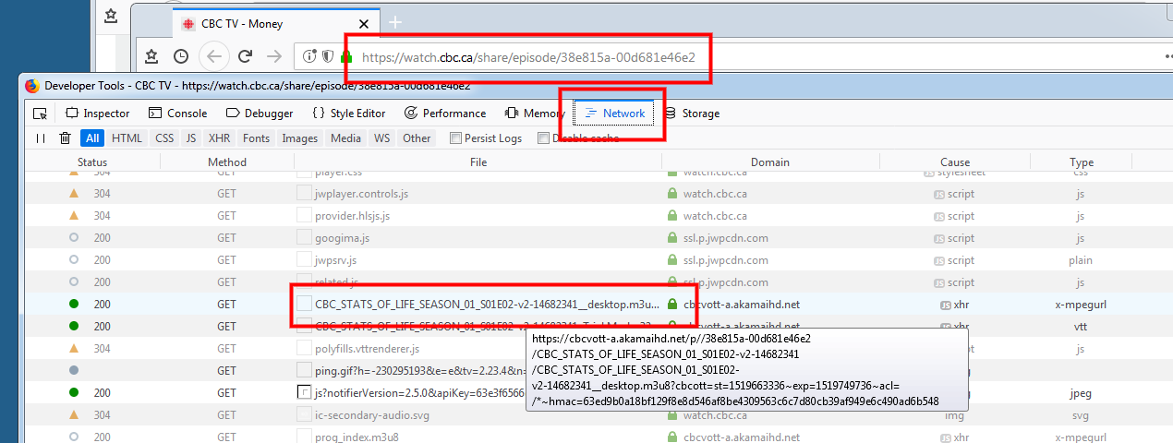
Task: Select the CBC TV - Money tab
Action: (x=274, y=24)
